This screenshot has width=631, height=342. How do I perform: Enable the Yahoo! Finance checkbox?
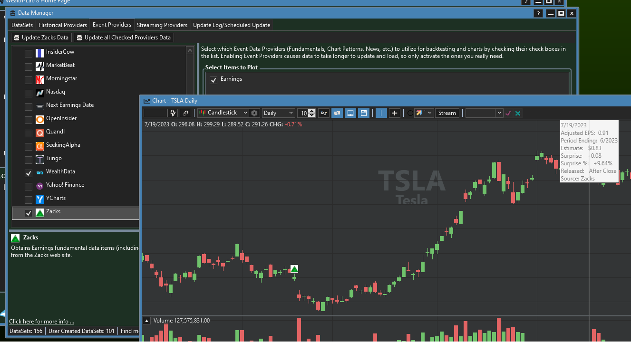29,186
